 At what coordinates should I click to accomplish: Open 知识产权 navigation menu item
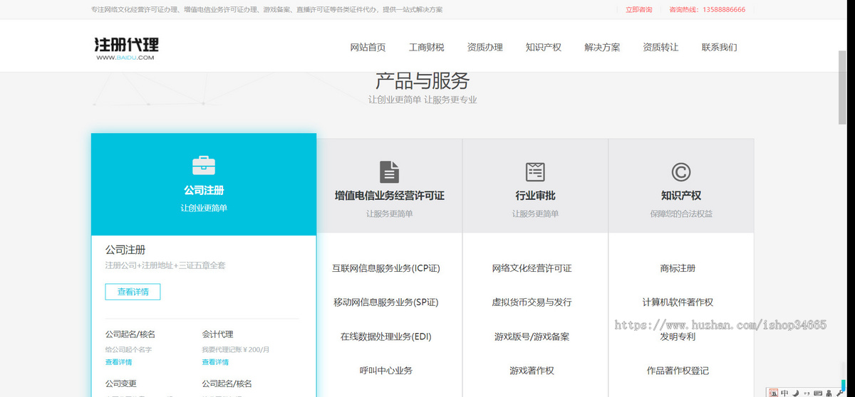543,48
